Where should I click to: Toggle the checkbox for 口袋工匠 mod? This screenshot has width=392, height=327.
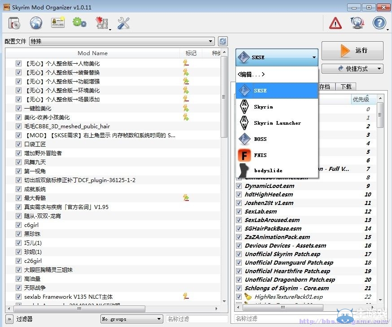18,144
